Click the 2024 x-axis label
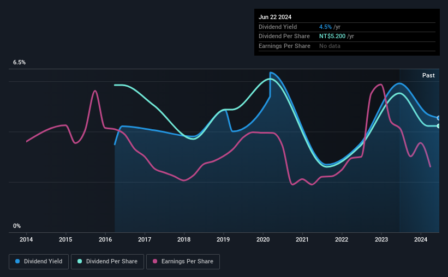Image resolution: width=448 pixels, height=277 pixels. coord(421,239)
